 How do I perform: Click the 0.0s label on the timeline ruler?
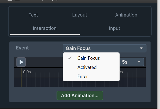click(x=27, y=72)
